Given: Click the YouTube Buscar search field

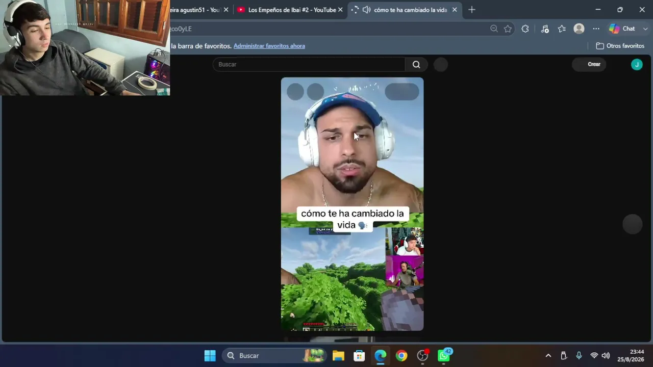Looking at the screenshot, I should click(x=309, y=64).
